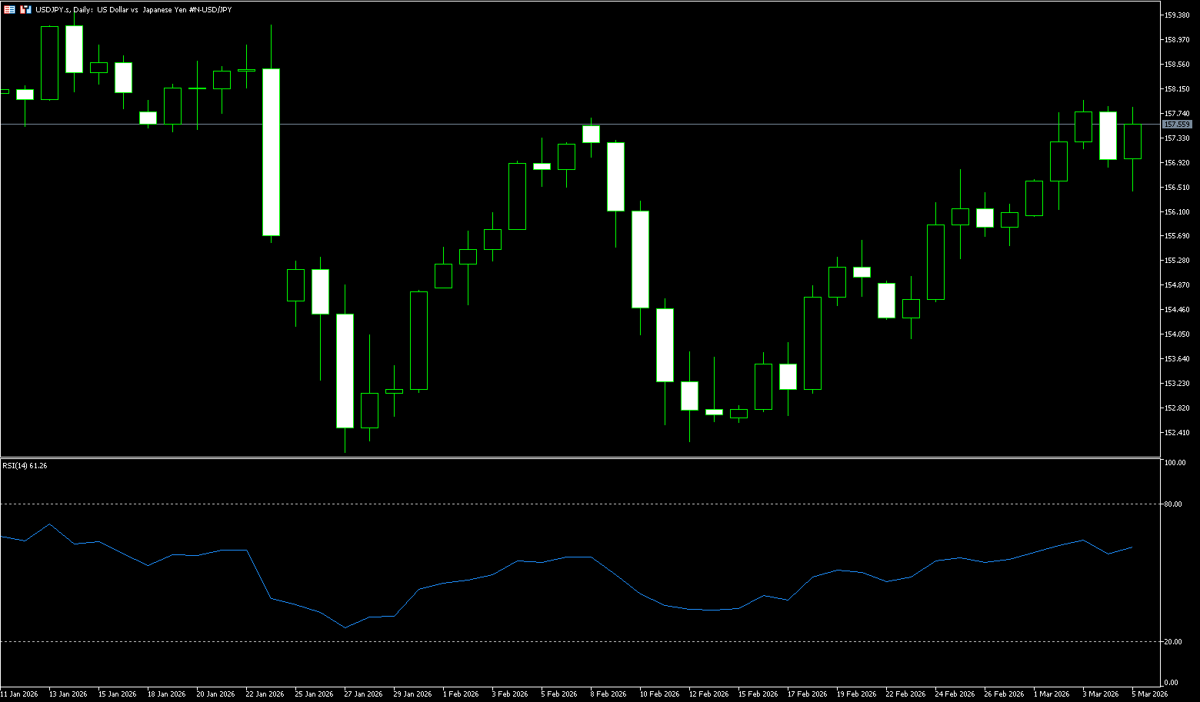
Task: Click the 100.00 label on RSI scale
Action: [1174, 463]
